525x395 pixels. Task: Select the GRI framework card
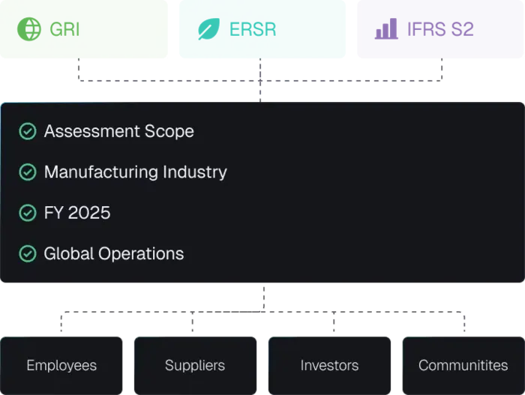tap(84, 29)
